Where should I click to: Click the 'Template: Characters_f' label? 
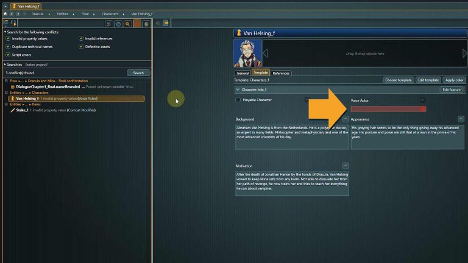click(251, 80)
